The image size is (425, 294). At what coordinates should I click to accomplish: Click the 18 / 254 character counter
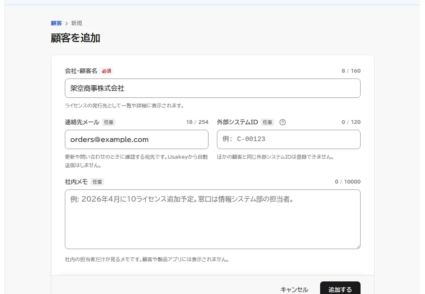click(x=197, y=122)
